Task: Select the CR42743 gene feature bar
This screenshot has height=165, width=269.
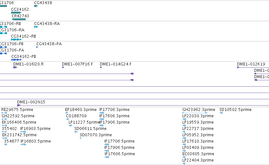Action: (19, 19)
